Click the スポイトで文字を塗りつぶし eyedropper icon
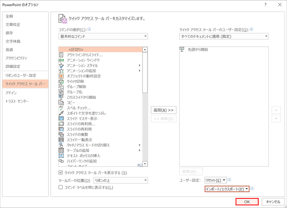The width and height of the screenshot is (287, 208). [x=61, y=113]
